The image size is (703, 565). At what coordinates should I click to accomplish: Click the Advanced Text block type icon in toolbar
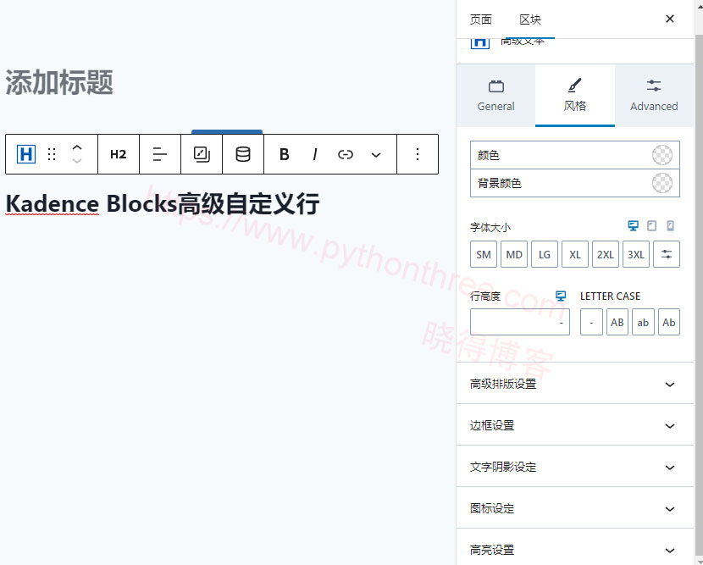click(x=26, y=154)
